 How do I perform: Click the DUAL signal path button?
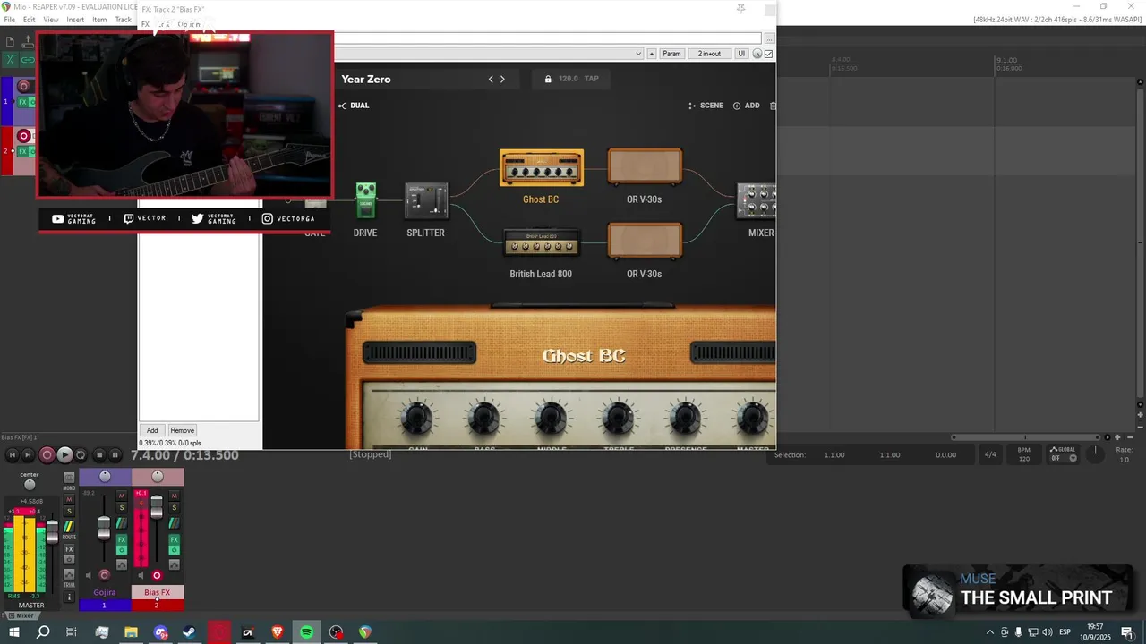[354, 106]
